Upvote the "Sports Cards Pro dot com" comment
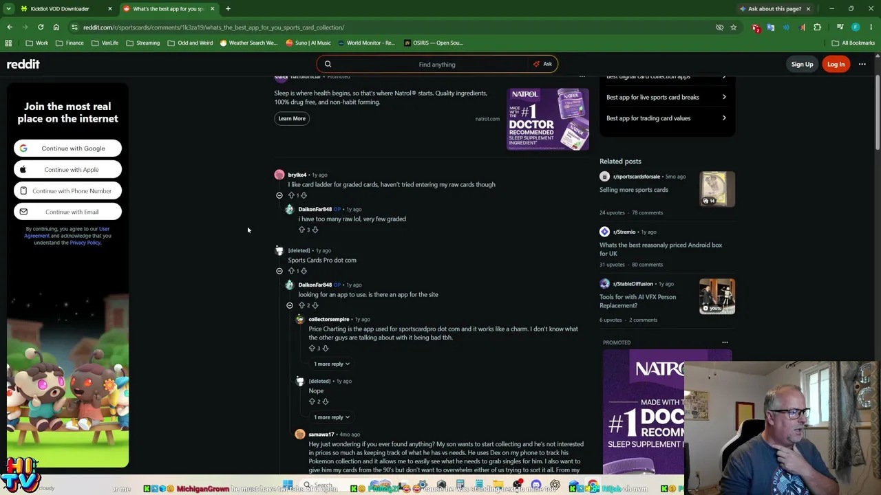 pyautogui.click(x=291, y=271)
